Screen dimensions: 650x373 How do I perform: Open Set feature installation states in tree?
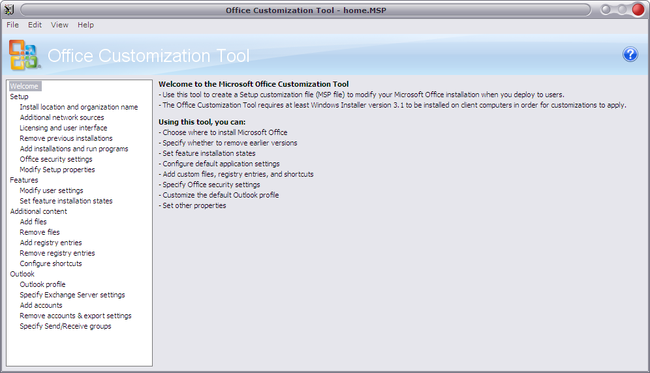tap(66, 201)
